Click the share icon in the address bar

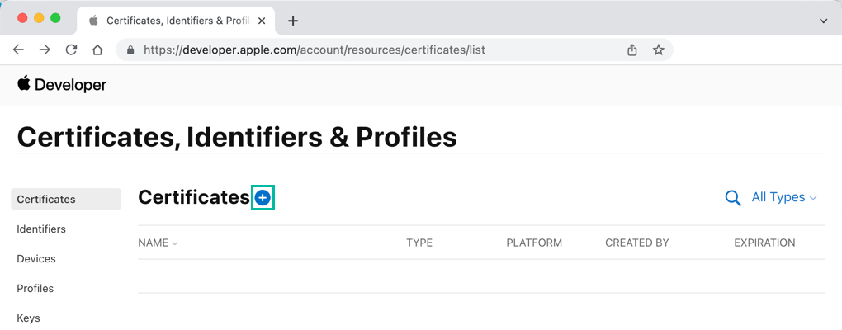(632, 49)
